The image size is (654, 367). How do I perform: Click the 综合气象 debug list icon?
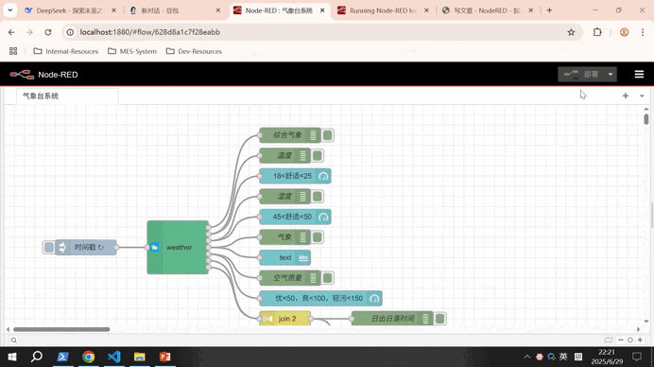point(313,135)
